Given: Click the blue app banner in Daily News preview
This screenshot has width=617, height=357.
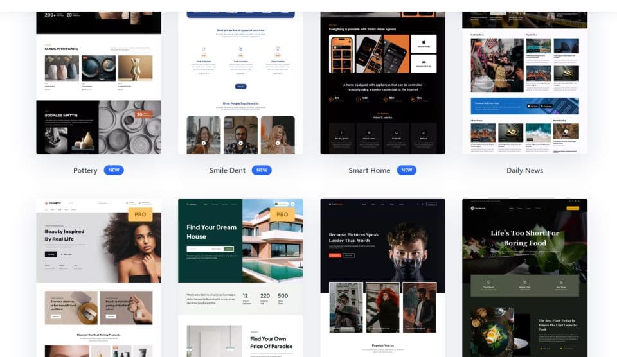Looking at the screenshot, I should click(524, 106).
